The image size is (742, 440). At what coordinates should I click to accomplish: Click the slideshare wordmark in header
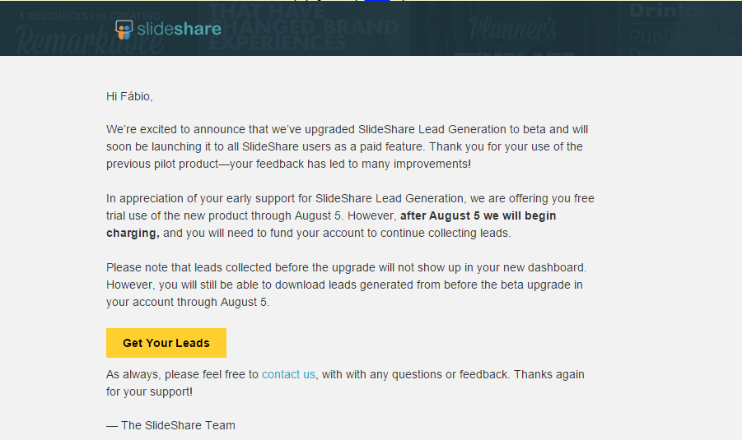point(180,30)
